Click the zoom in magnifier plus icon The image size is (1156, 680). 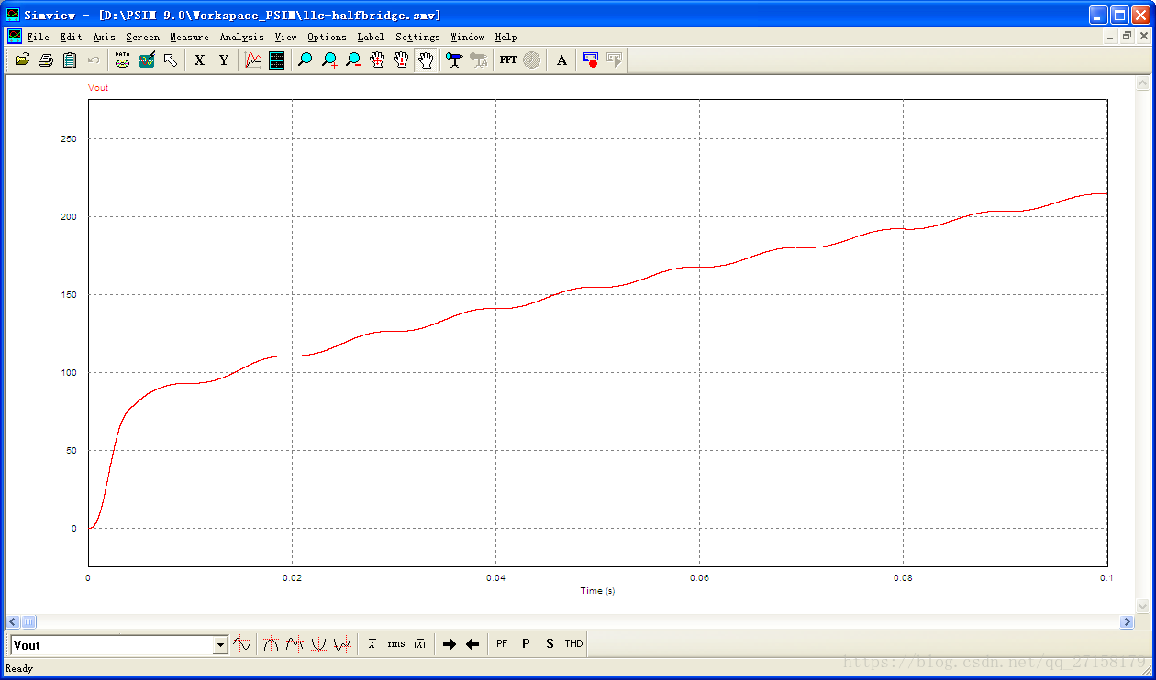[x=329, y=60]
